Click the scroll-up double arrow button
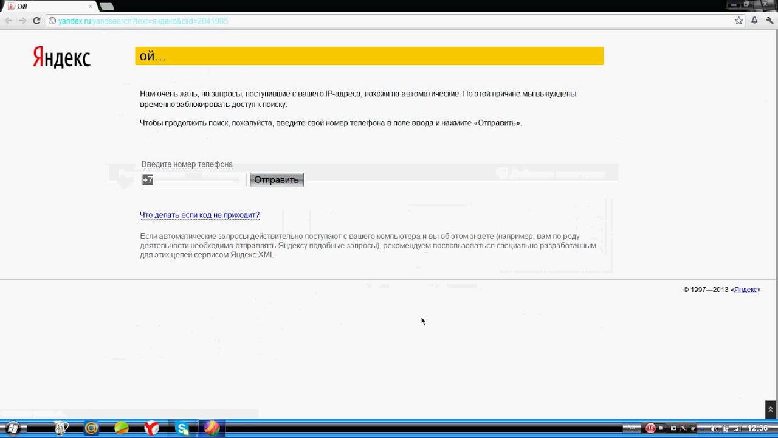This screenshot has width=778, height=438. [x=771, y=409]
